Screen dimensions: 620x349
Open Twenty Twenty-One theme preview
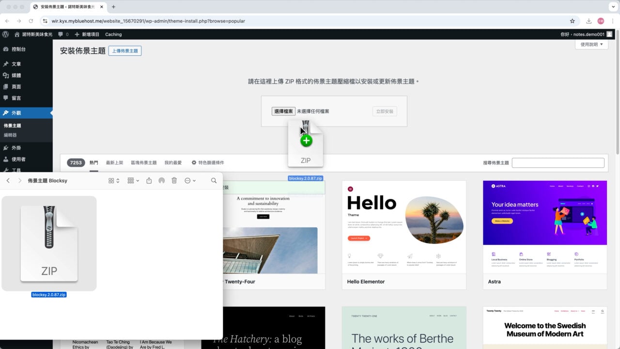coord(404,328)
